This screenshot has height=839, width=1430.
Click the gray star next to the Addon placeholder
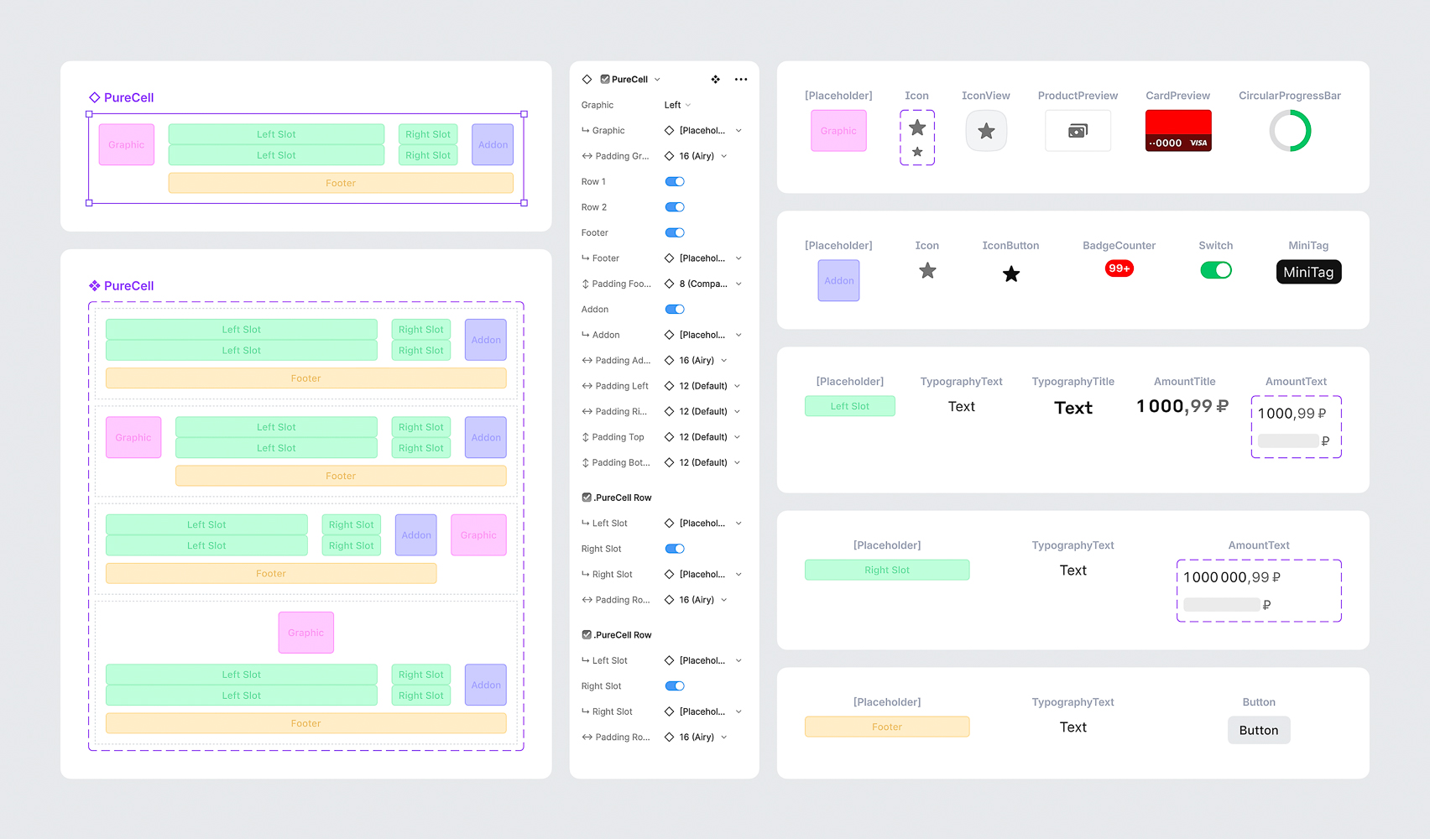(x=927, y=270)
